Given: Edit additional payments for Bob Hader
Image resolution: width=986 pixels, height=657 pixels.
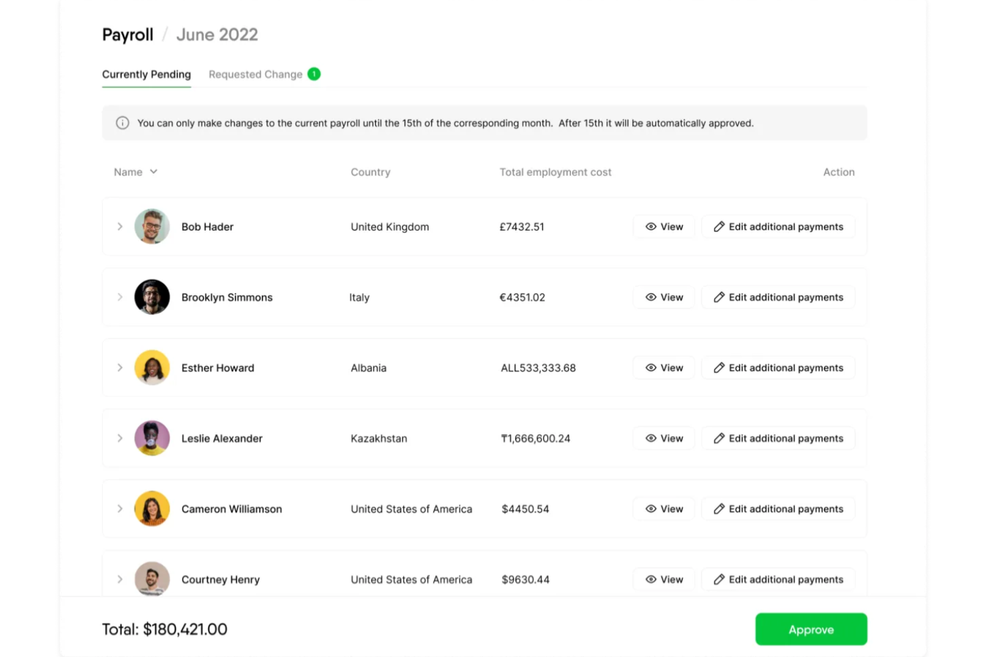Looking at the screenshot, I should coord(778,226).
